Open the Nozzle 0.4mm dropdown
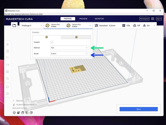This screenshot has width=166, height=125. [x=70, y=53]
